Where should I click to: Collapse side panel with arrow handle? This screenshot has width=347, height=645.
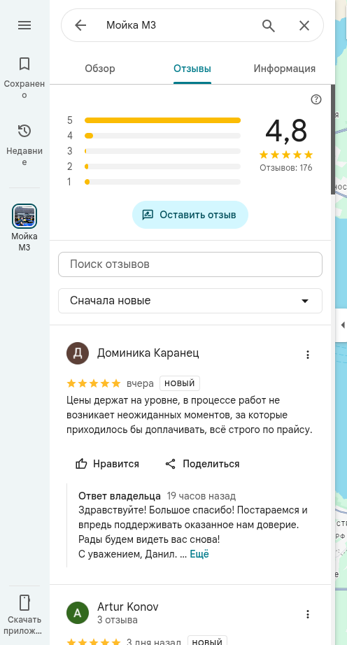click(x=341, y=325)
